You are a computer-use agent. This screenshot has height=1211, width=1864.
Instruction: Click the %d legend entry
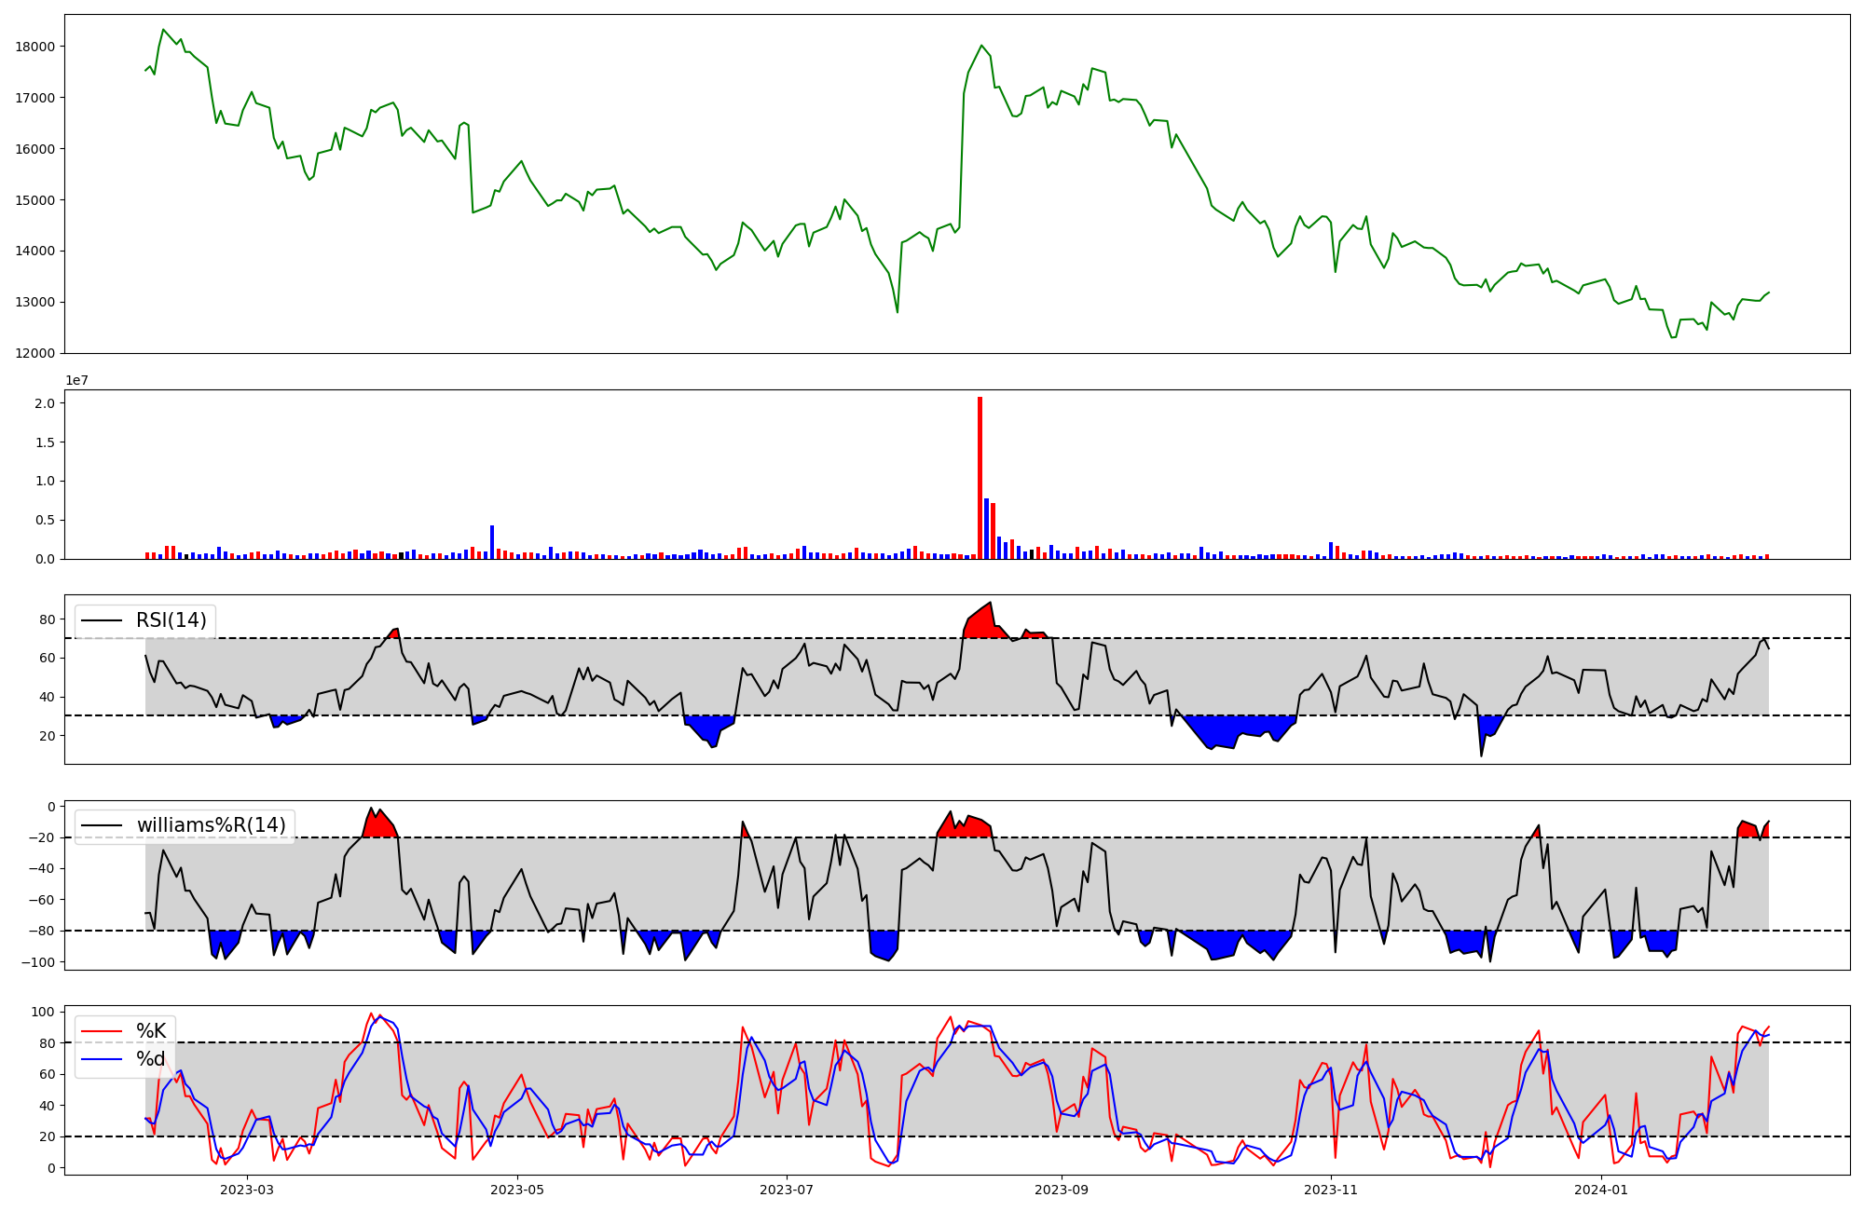pyautogui.click(x=151, y=1059)
